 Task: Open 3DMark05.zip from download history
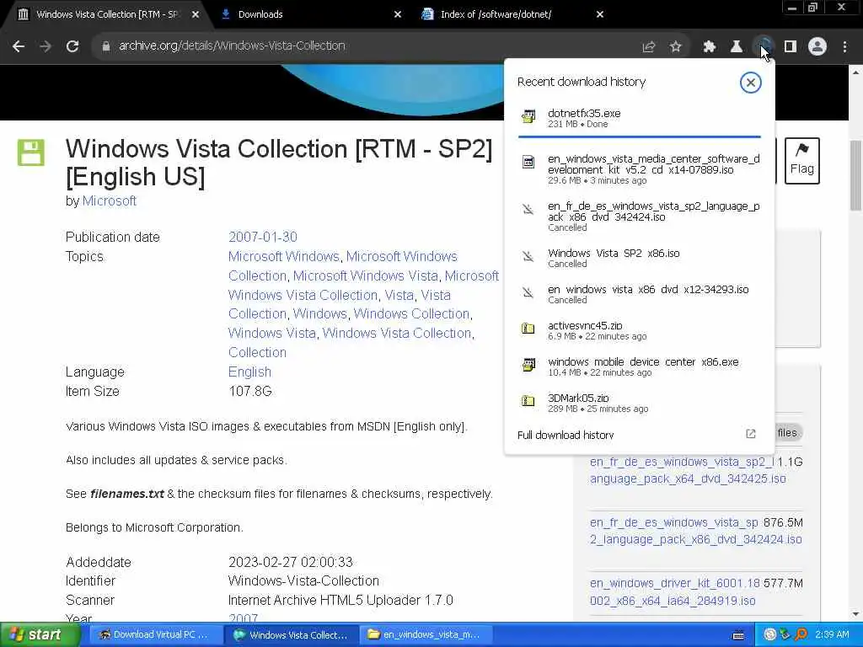pos(639,403)
